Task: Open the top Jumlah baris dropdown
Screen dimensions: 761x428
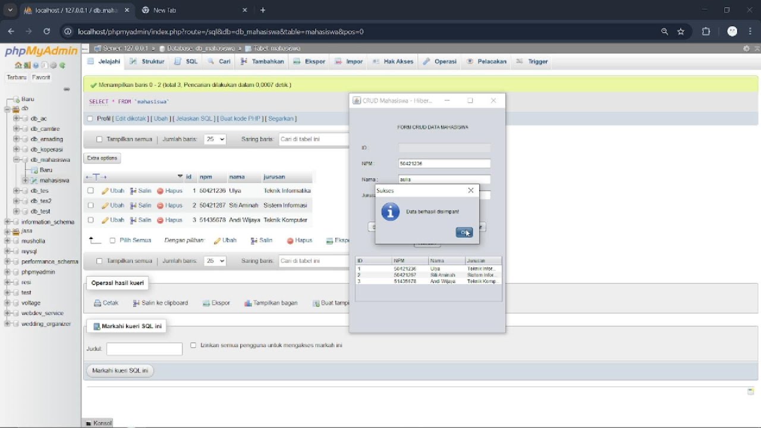Action: [215, 139]
